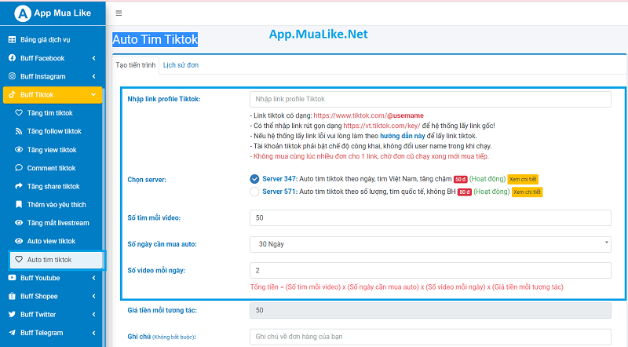This screenshot has width=628, height=347.
Task: Expand the Buff Facebook submenu chevron
Action: (94, 58)
